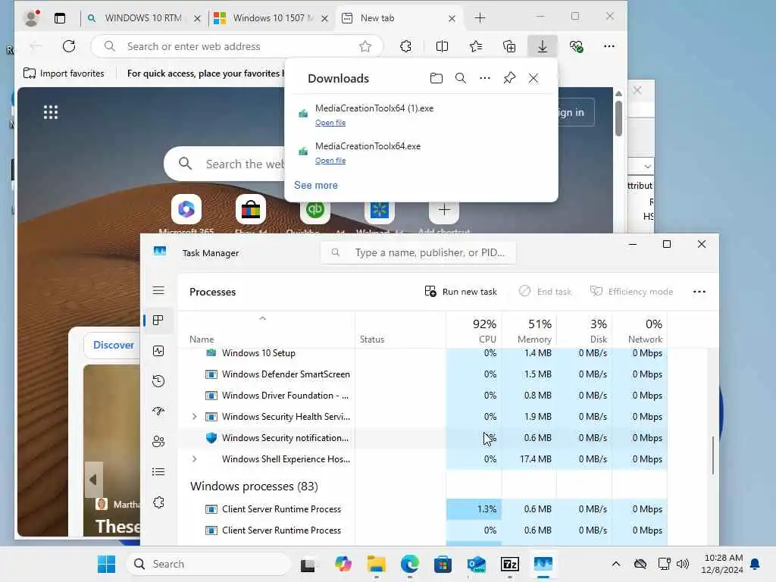Toggle Edge downloads toolbar button
Image resolution: width=776 pixels, height=582 pixels.
[x=543, y=46]
